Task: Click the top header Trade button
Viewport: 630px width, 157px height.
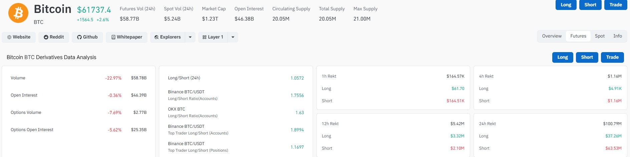Action: point(616,5)
